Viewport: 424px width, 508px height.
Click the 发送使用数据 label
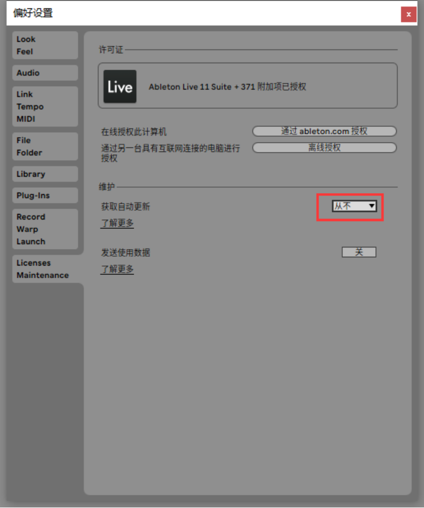(125, 252)
